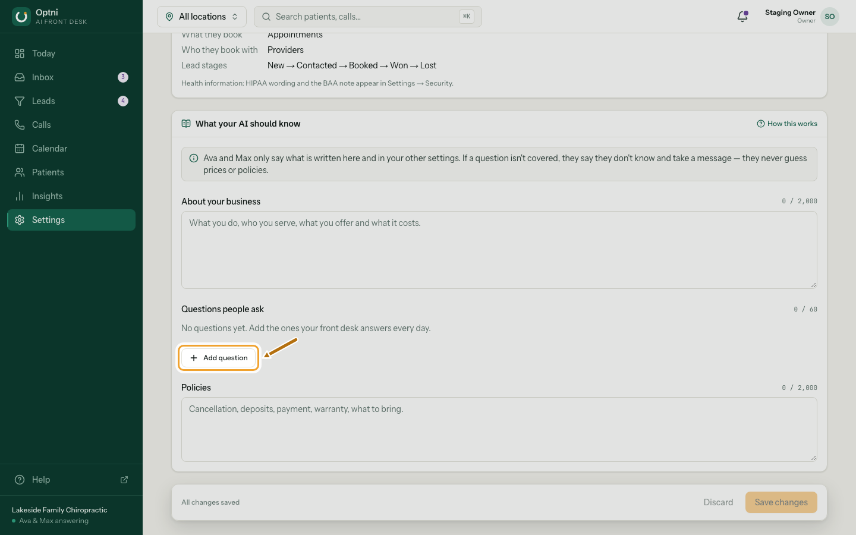Click the Calls phone icon
Viewport: 856px width, 535px height.
pyautogui.click(x=20, y=125)
